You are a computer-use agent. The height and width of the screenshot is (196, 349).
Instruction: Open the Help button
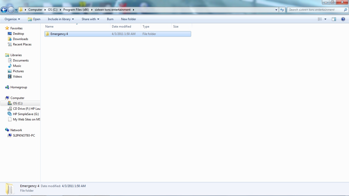click(x=343, y=19)
